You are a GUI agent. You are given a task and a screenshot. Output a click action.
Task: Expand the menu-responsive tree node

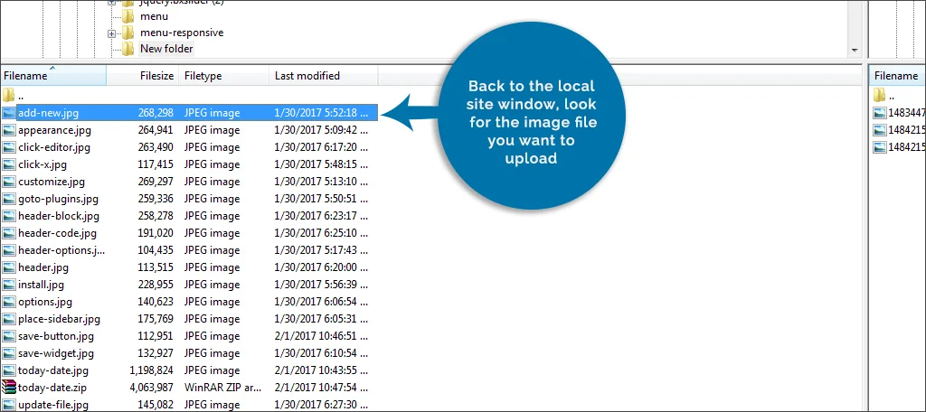(x=111, y=33)
